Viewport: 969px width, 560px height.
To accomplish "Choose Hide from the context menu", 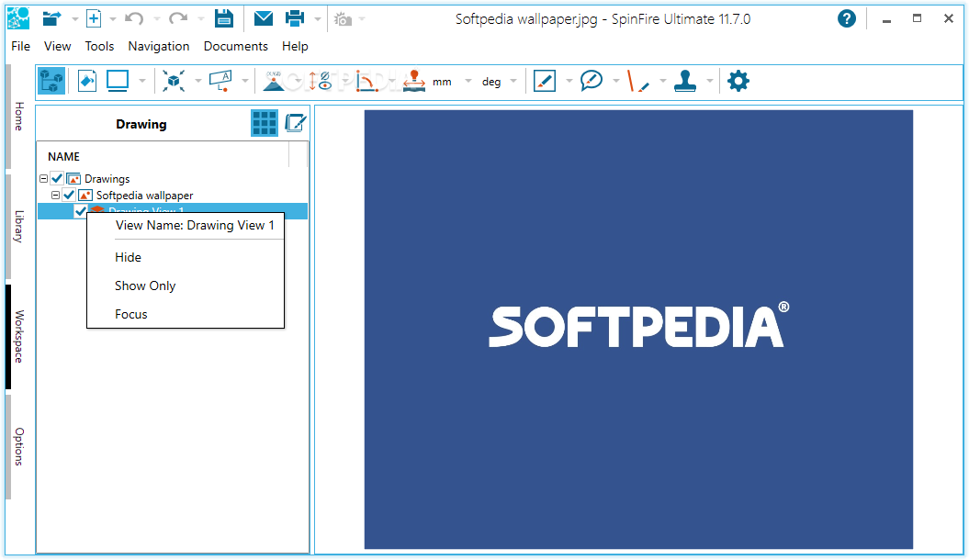I will point(186,257).
